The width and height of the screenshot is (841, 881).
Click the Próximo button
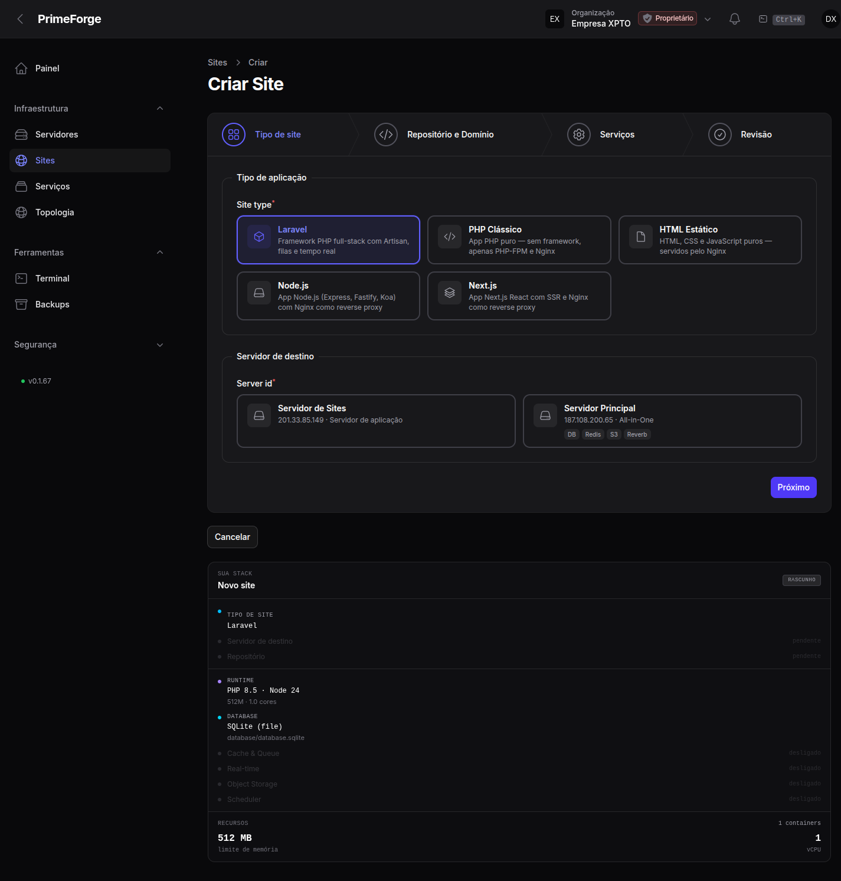coord(793,487)
